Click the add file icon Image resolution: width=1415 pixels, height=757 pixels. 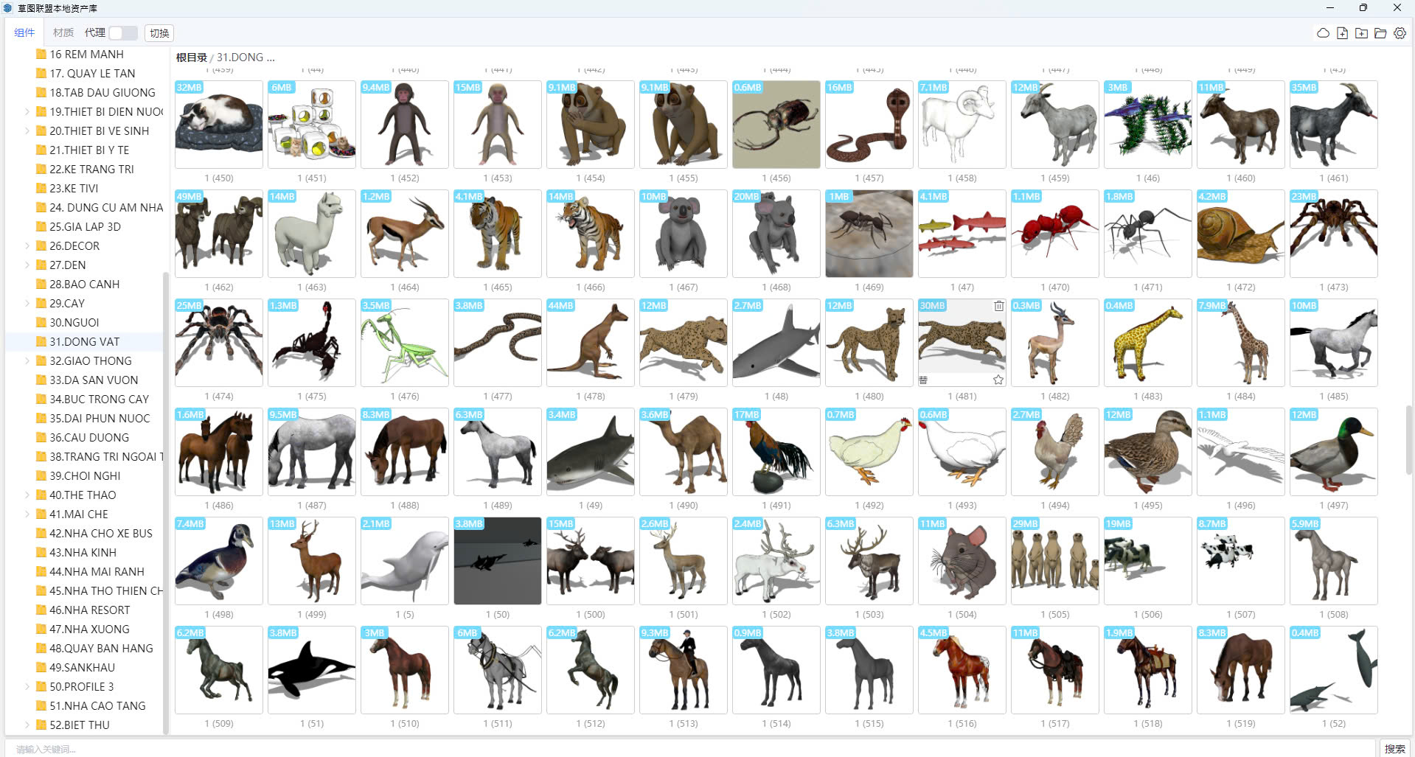[1342, 33]
